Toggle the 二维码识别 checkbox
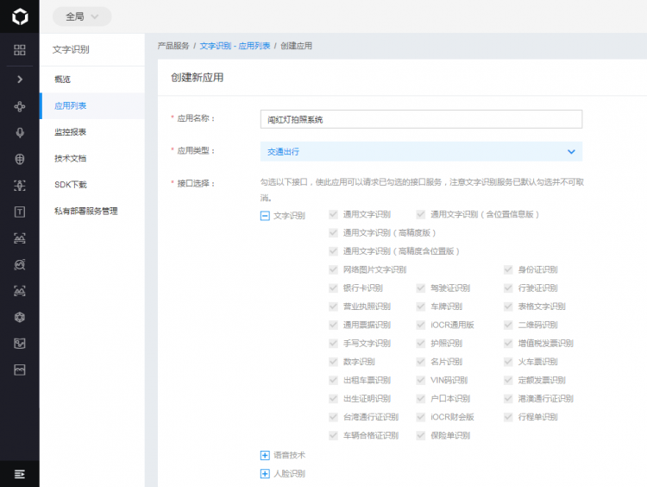The height and width of the screenshot is (487, 647). coord(508,325)
